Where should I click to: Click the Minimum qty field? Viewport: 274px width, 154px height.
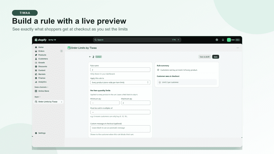point(105,103)
